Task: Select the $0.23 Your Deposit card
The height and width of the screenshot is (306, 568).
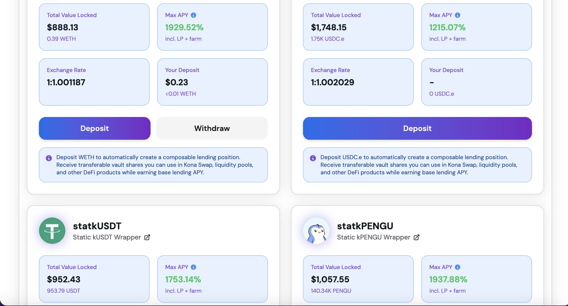Action: pyautogui.click(x=212, y=82)
